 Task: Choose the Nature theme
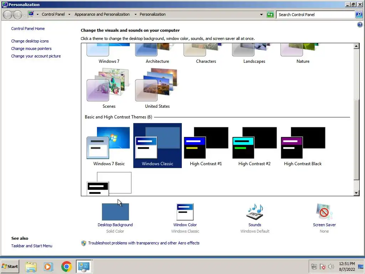click(x=303, y=54)
